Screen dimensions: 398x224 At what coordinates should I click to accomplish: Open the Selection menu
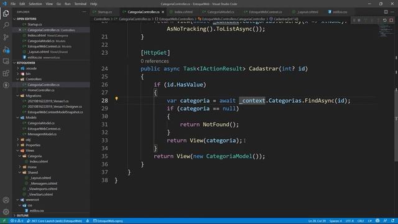click(x=35, y=4)
